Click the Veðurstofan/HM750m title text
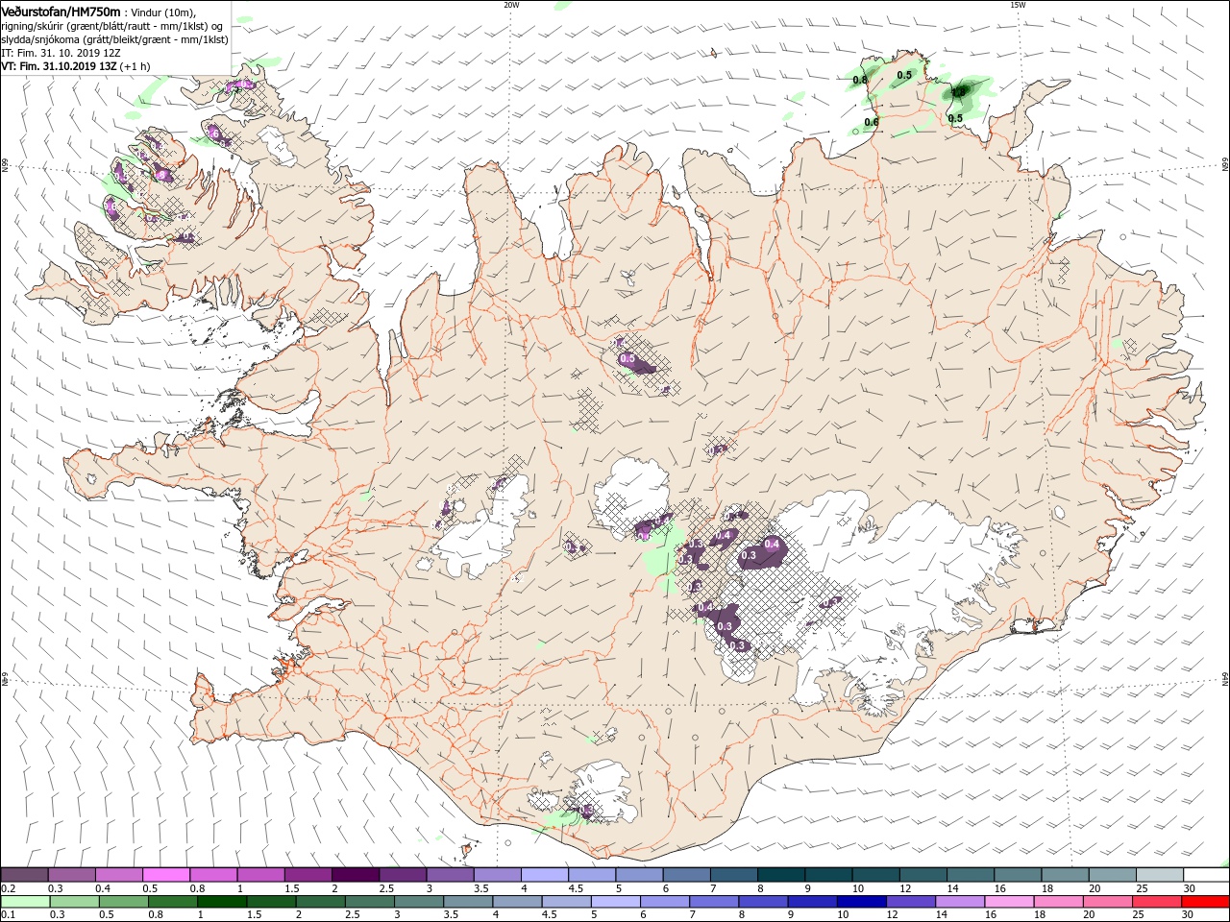Image resolution: width=1230 pixels, height=922 pixels. click(x=61, y=11)
